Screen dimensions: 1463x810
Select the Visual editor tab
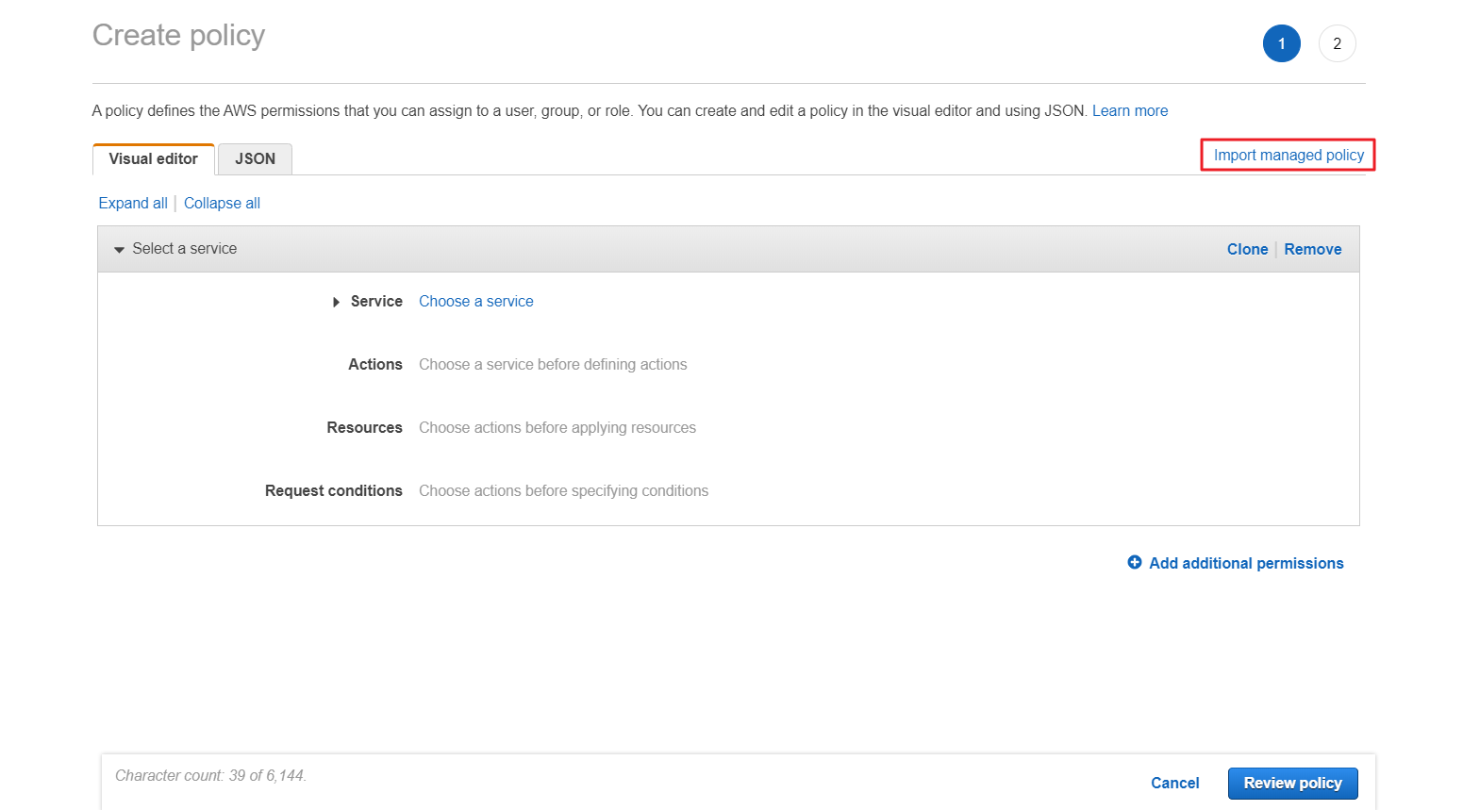tap(153, 158)
